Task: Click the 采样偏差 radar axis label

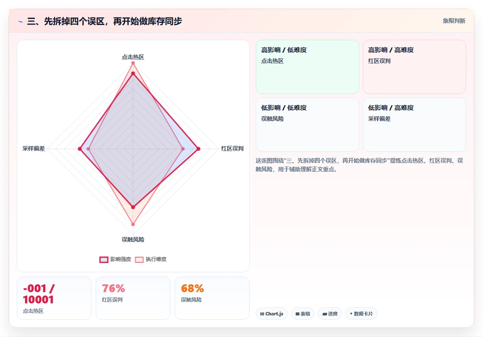Action: (34, 148)
